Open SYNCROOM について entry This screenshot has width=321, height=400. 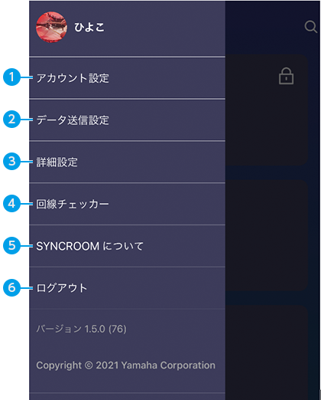[127, 246]
